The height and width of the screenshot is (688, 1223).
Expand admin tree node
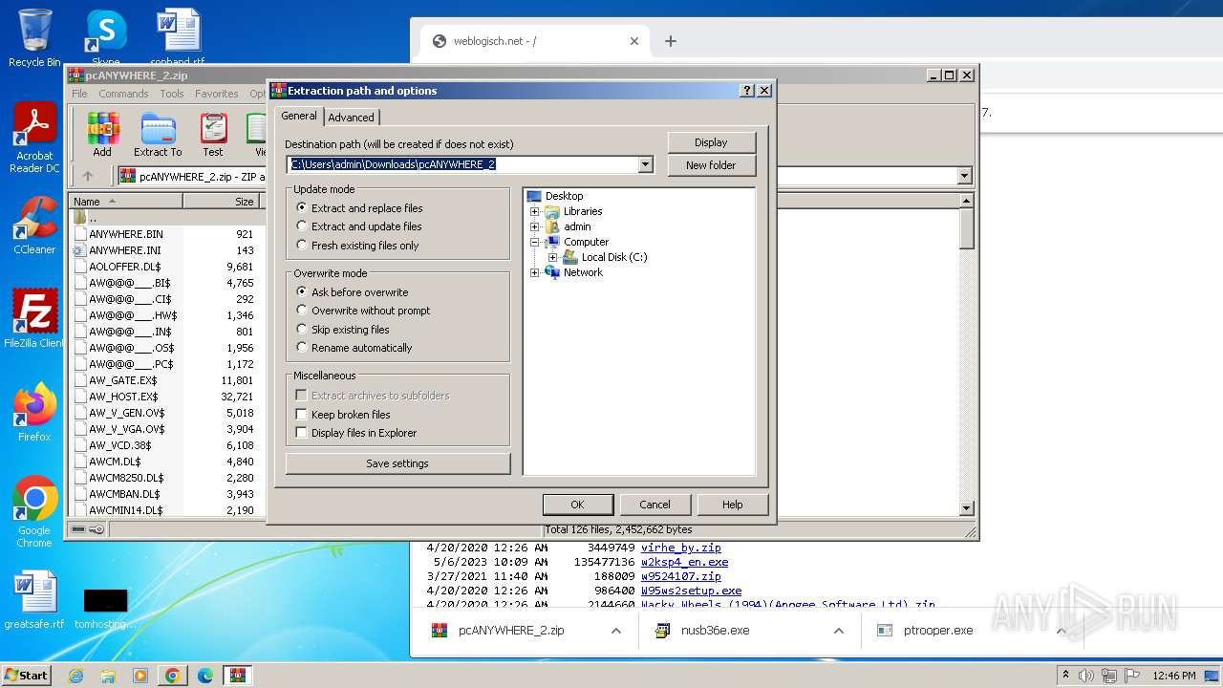[x=534, y=226]
